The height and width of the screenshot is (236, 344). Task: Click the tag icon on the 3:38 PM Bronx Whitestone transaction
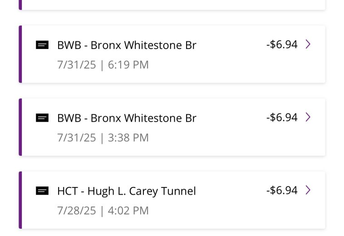coord(42,118)
